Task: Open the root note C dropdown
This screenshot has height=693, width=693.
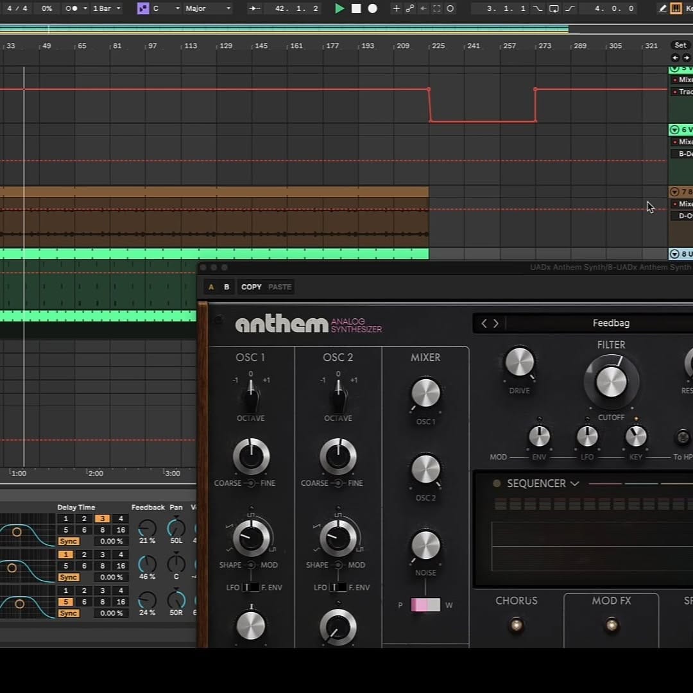Action: pyautogui.click(x=166, y=8)
